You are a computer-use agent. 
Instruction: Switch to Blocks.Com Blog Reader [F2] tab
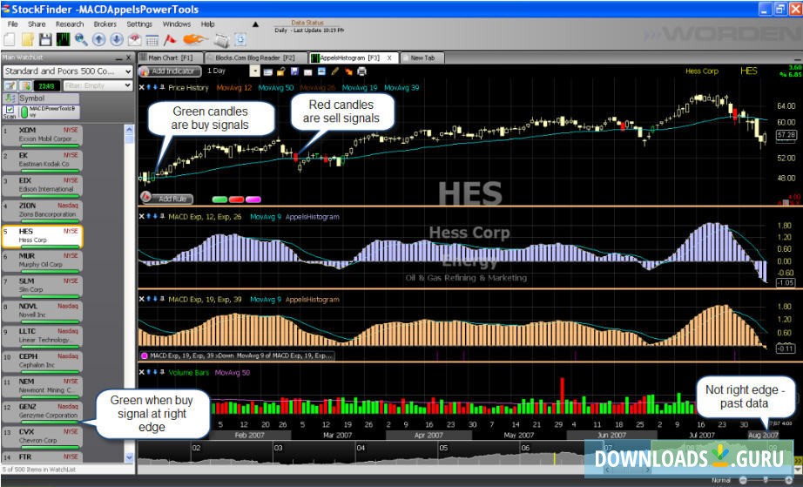tap(255, 57)
